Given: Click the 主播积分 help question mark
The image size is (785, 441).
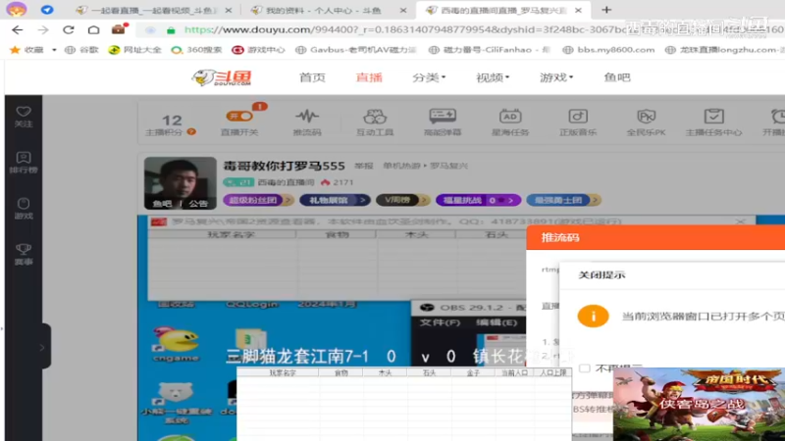Looking at the screenshot, I should (x=191, y=132).
